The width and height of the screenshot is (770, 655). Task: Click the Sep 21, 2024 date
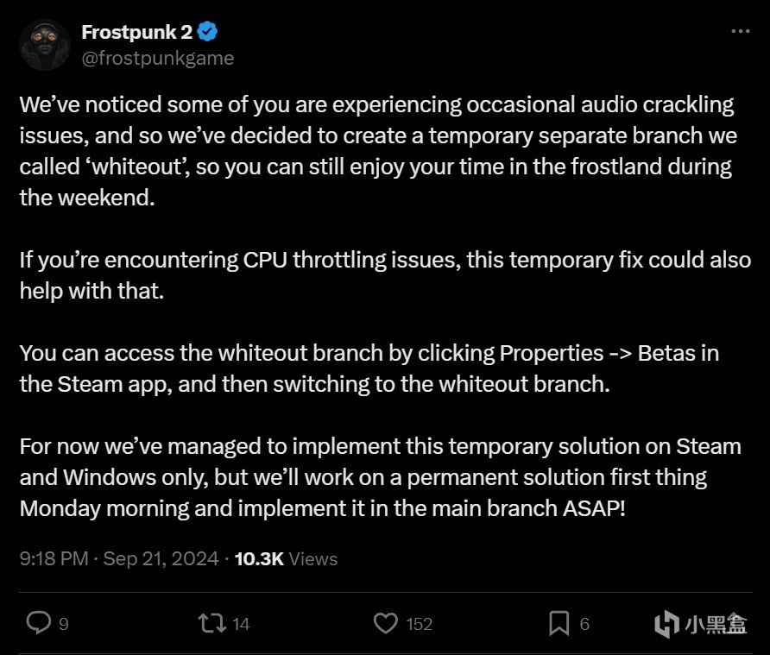tap(161, 558)
